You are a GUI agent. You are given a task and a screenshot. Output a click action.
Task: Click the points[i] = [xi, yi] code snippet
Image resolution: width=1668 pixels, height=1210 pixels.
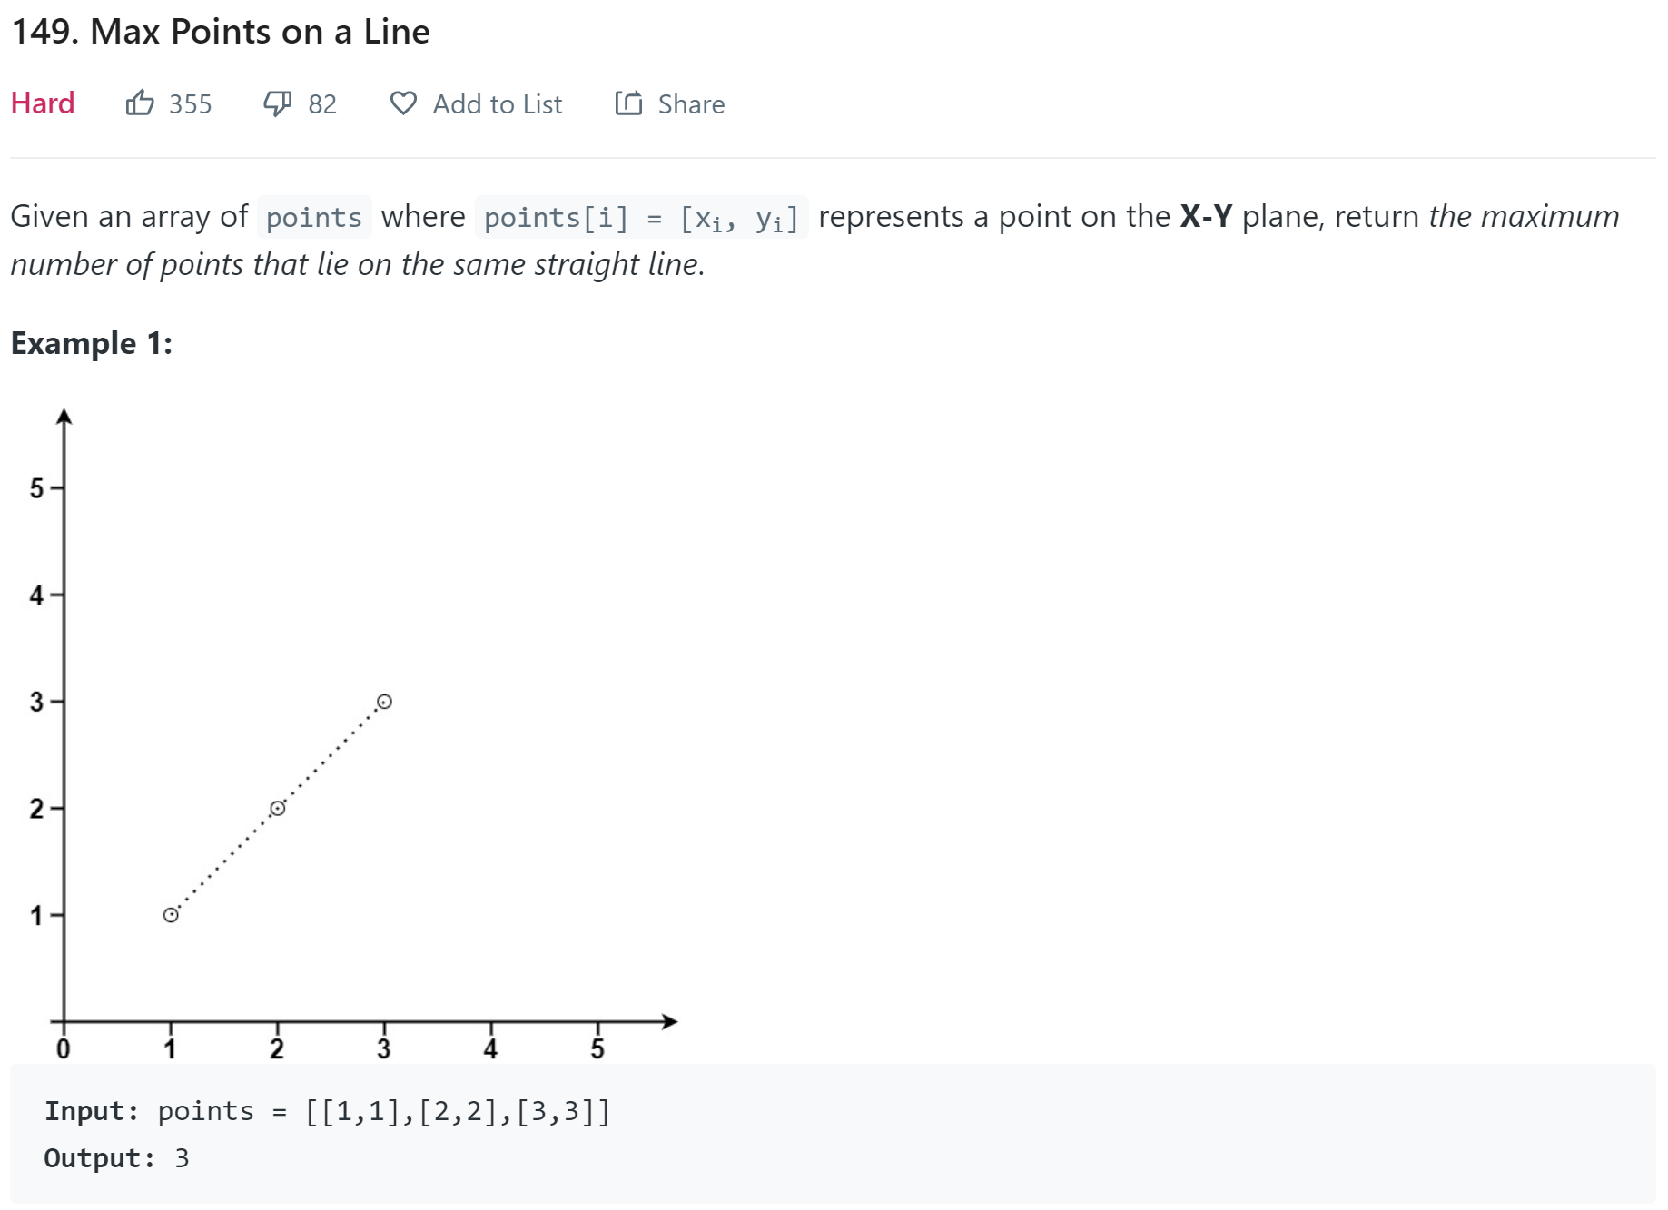pyautogui.click(x=641, y=218)
